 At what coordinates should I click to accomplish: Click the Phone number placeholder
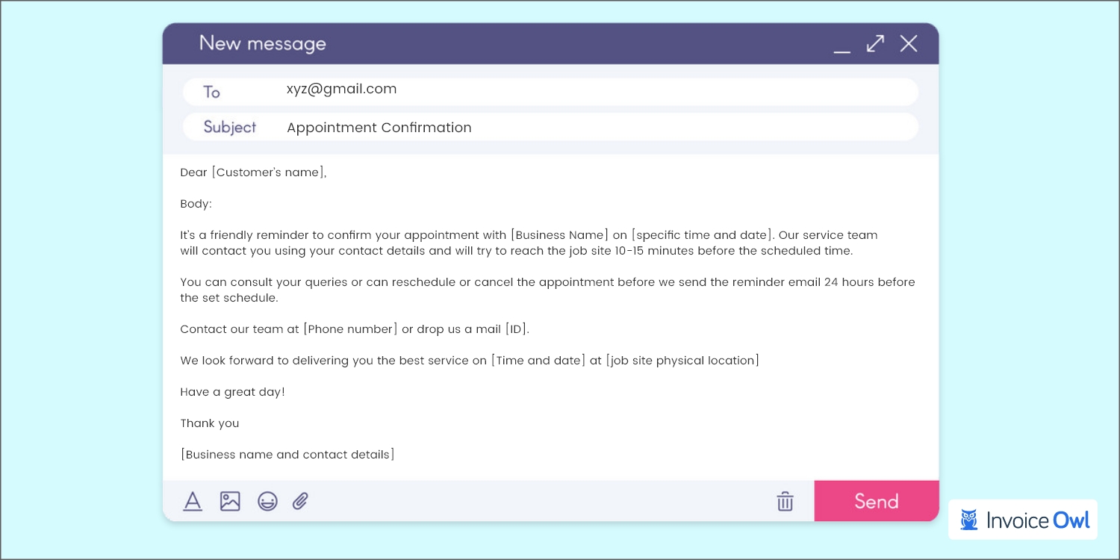[349, 329]
